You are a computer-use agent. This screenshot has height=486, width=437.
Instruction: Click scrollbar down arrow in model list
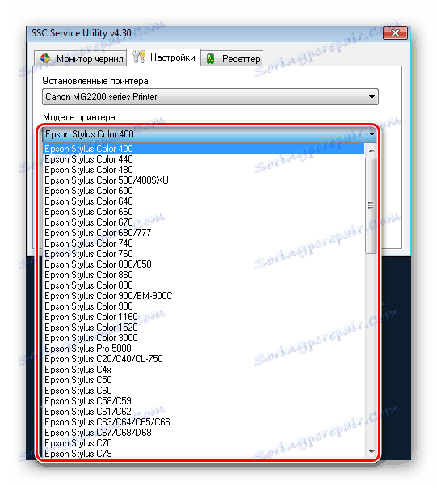pyautogui.click(x=372, y=451)
